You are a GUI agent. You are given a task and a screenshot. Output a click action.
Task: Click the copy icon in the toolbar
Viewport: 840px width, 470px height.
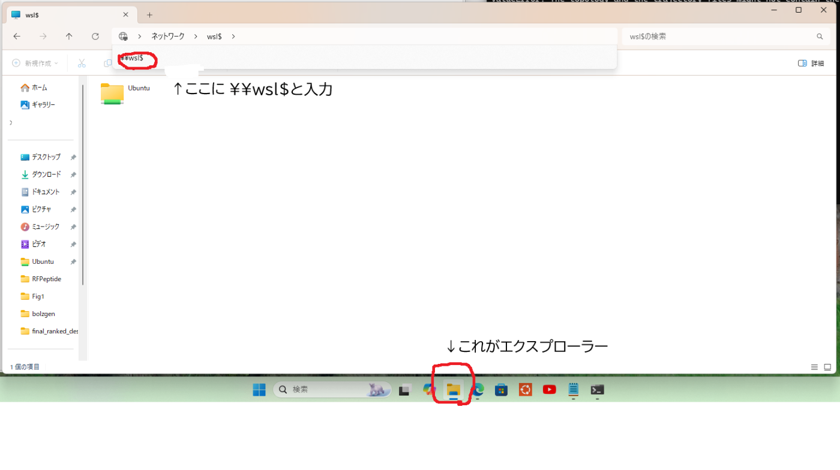[x=107, y=63]
